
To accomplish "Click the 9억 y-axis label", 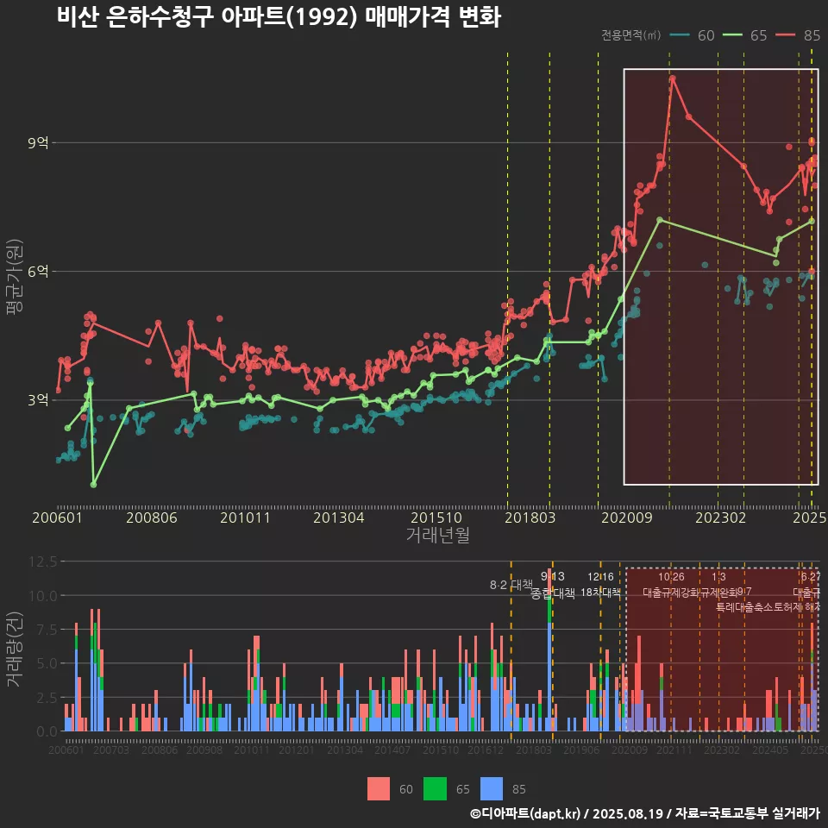I will pos(38,142).
